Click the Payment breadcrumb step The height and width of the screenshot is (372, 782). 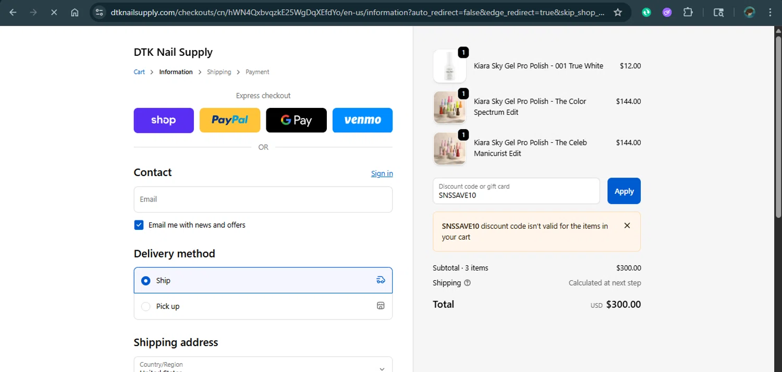258,72
